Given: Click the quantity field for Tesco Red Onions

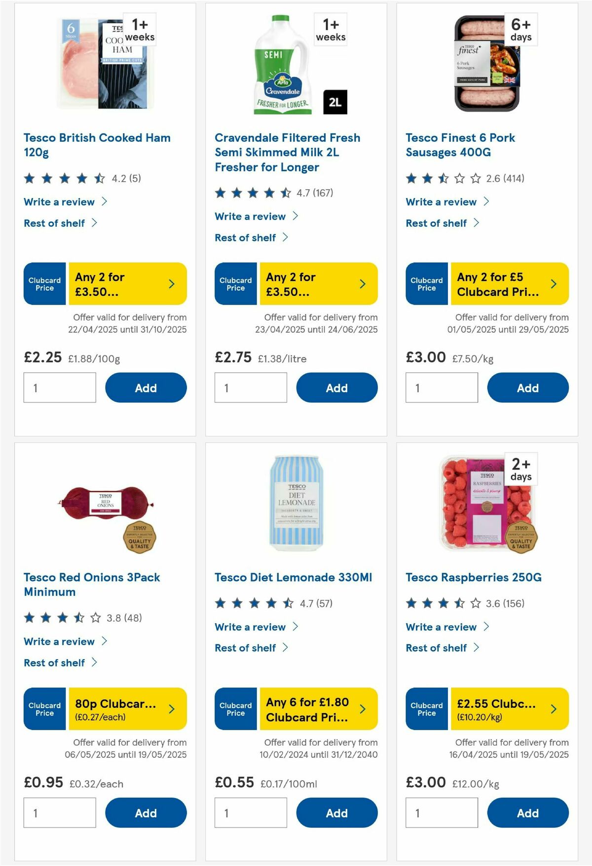Looking at the screenshot, I should [59, 813].
